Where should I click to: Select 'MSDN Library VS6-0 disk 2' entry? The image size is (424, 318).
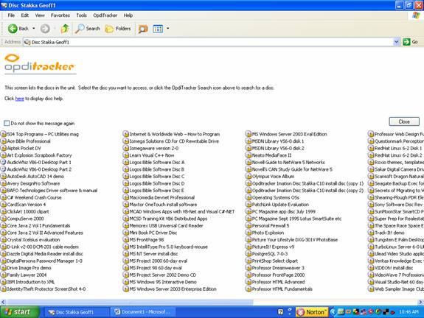(278, 148)
